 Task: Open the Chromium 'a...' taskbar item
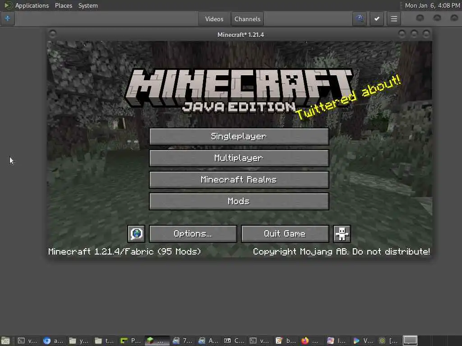(x=53, y=341)
